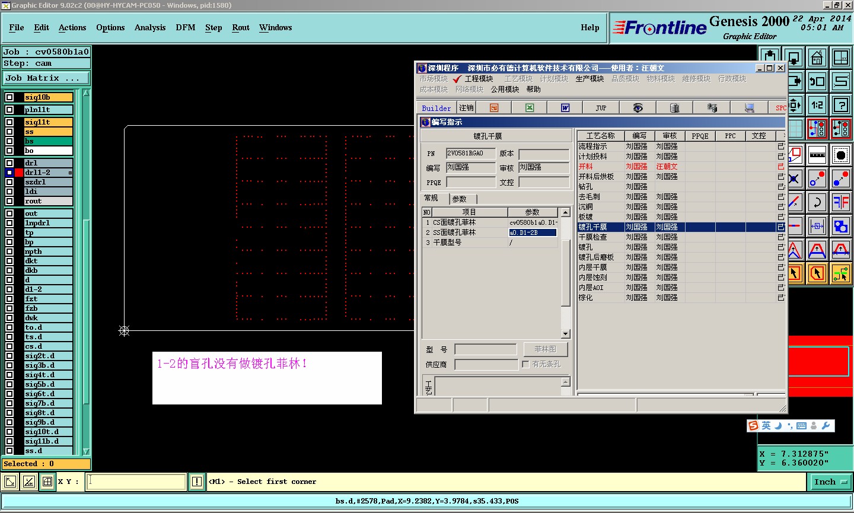Screen dimensions: 854x513
Task: Click the 菲林图 button
Action: tap(546, 349)
